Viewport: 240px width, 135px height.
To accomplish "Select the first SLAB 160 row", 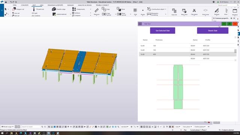I will [163, 46].
